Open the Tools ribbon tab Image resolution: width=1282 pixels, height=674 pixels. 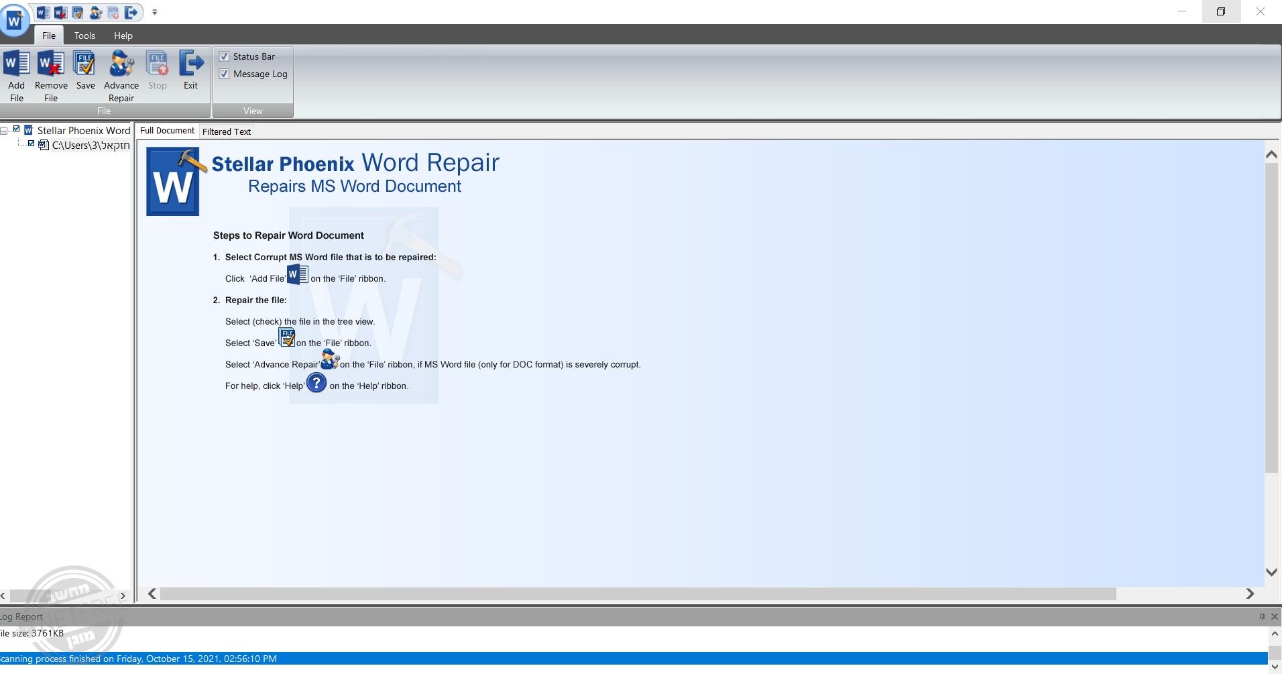click(84, 36)
